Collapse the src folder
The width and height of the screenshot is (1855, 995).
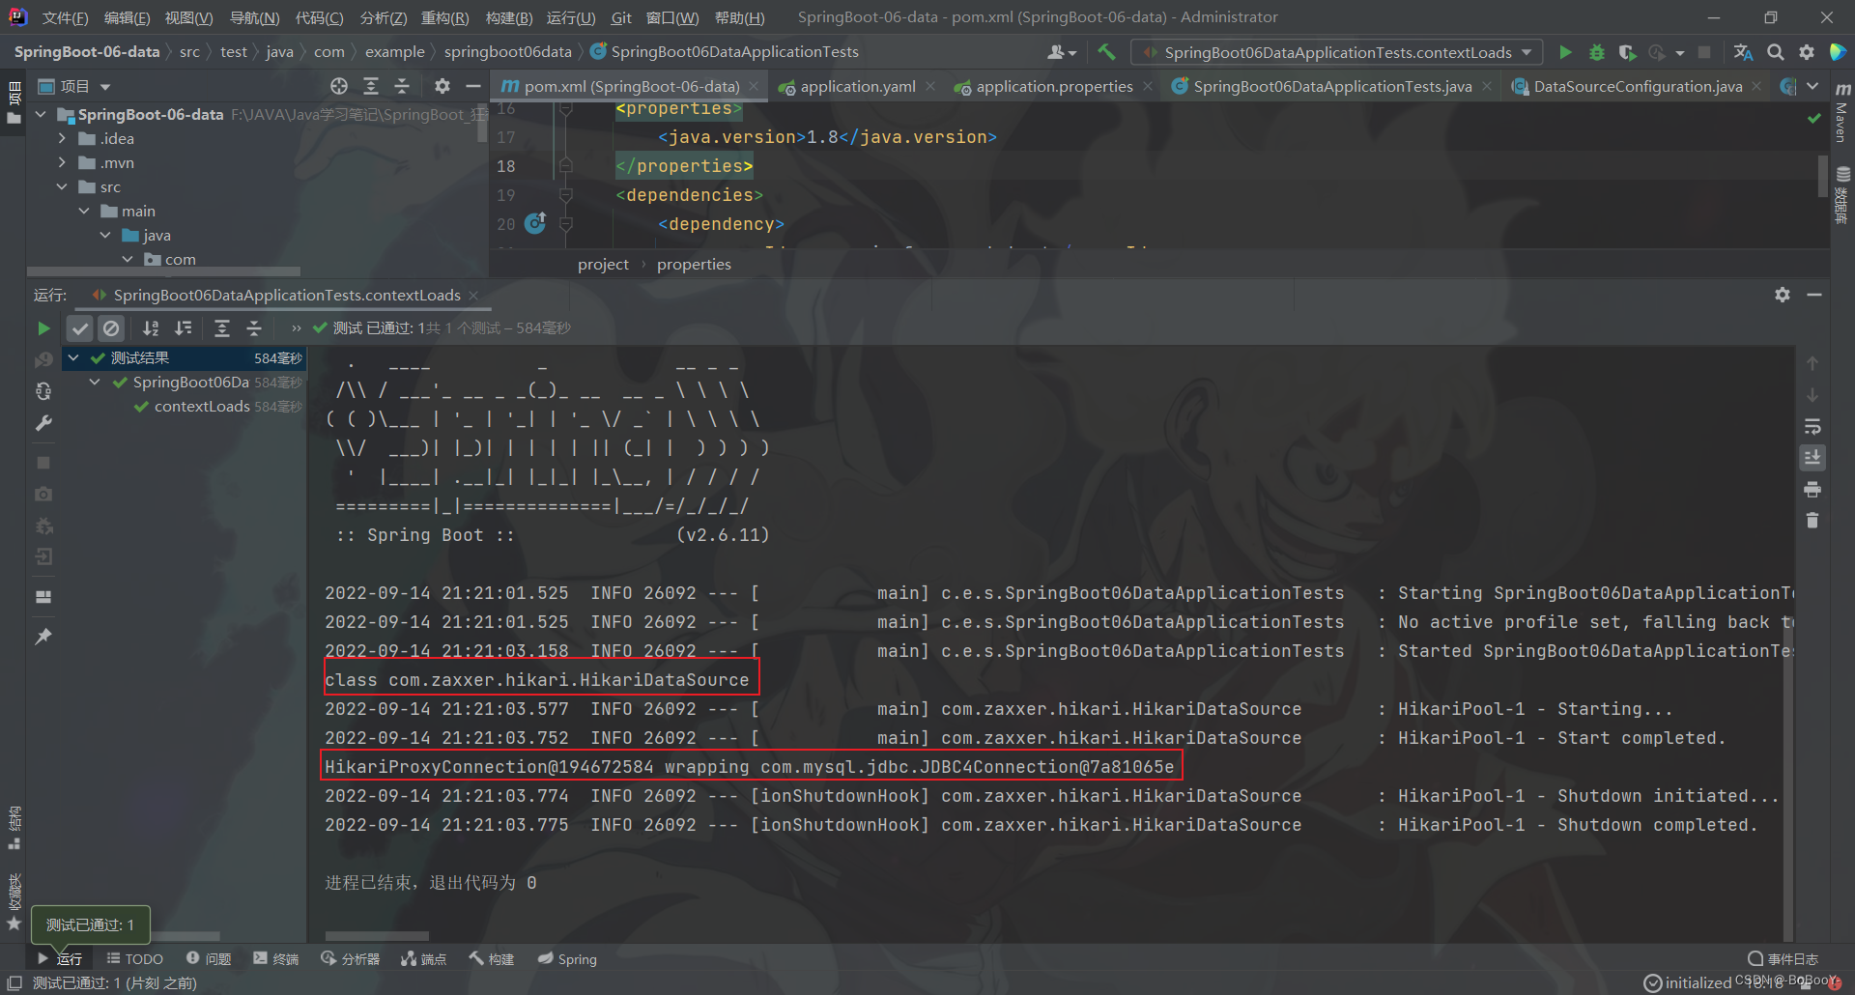coord(63,186)
